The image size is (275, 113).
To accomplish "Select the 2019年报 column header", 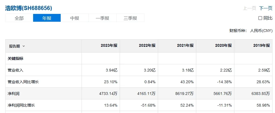I will click(x=261, y=46).
